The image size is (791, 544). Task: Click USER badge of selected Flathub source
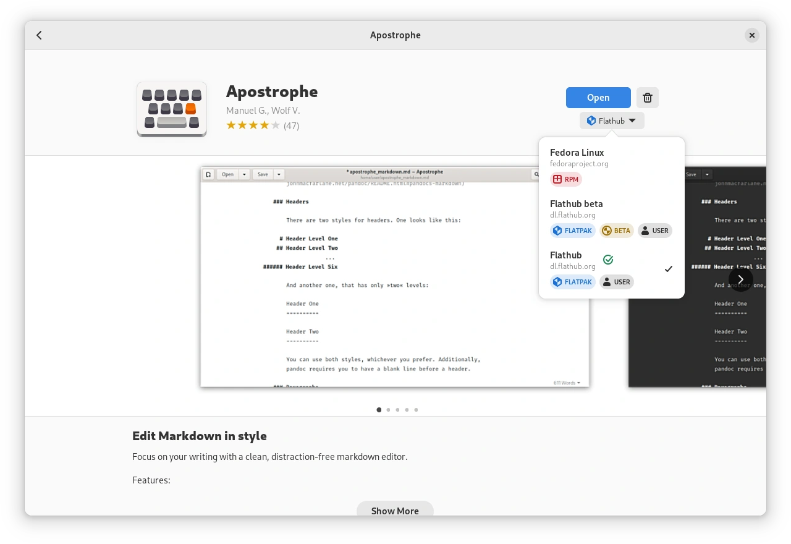pyautogui.click(x=617, y=282)
